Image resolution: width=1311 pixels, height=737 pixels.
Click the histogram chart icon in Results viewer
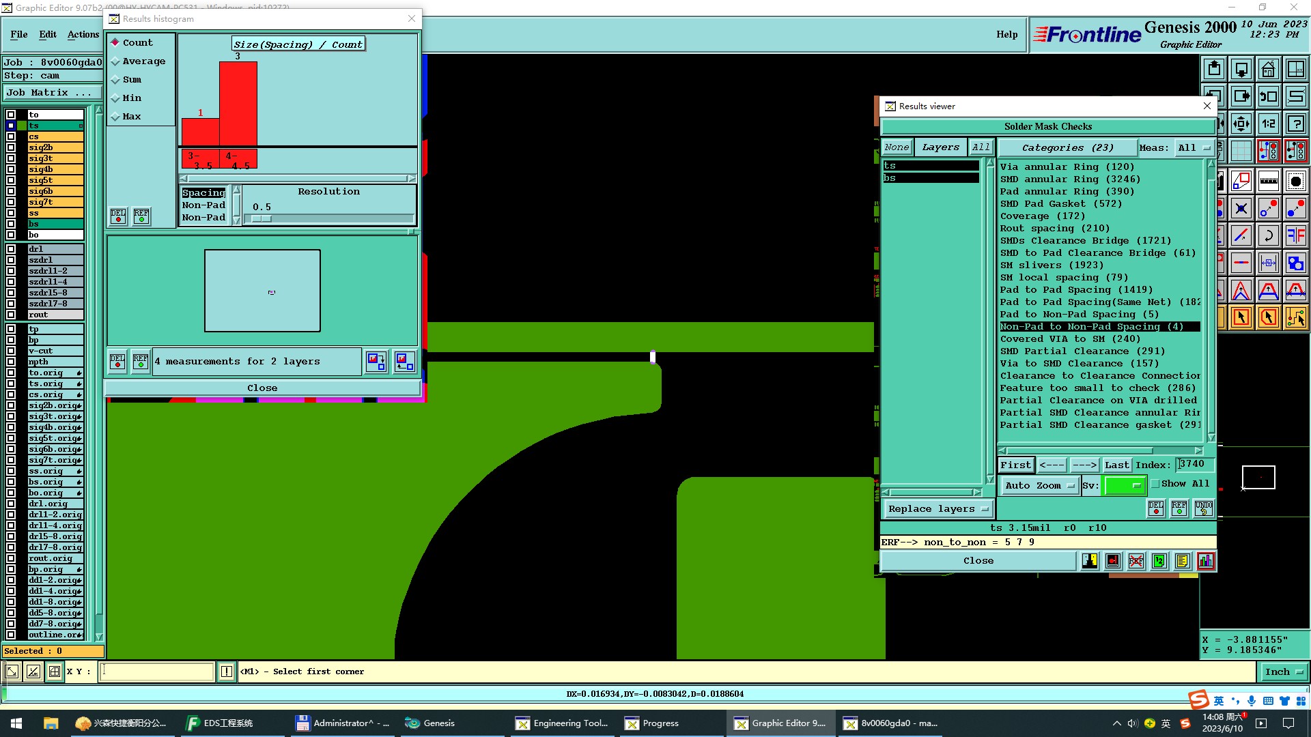point(1206,561)
